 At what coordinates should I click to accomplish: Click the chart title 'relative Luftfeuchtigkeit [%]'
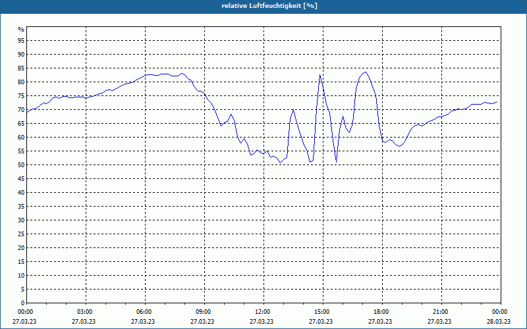click(269, 6)
